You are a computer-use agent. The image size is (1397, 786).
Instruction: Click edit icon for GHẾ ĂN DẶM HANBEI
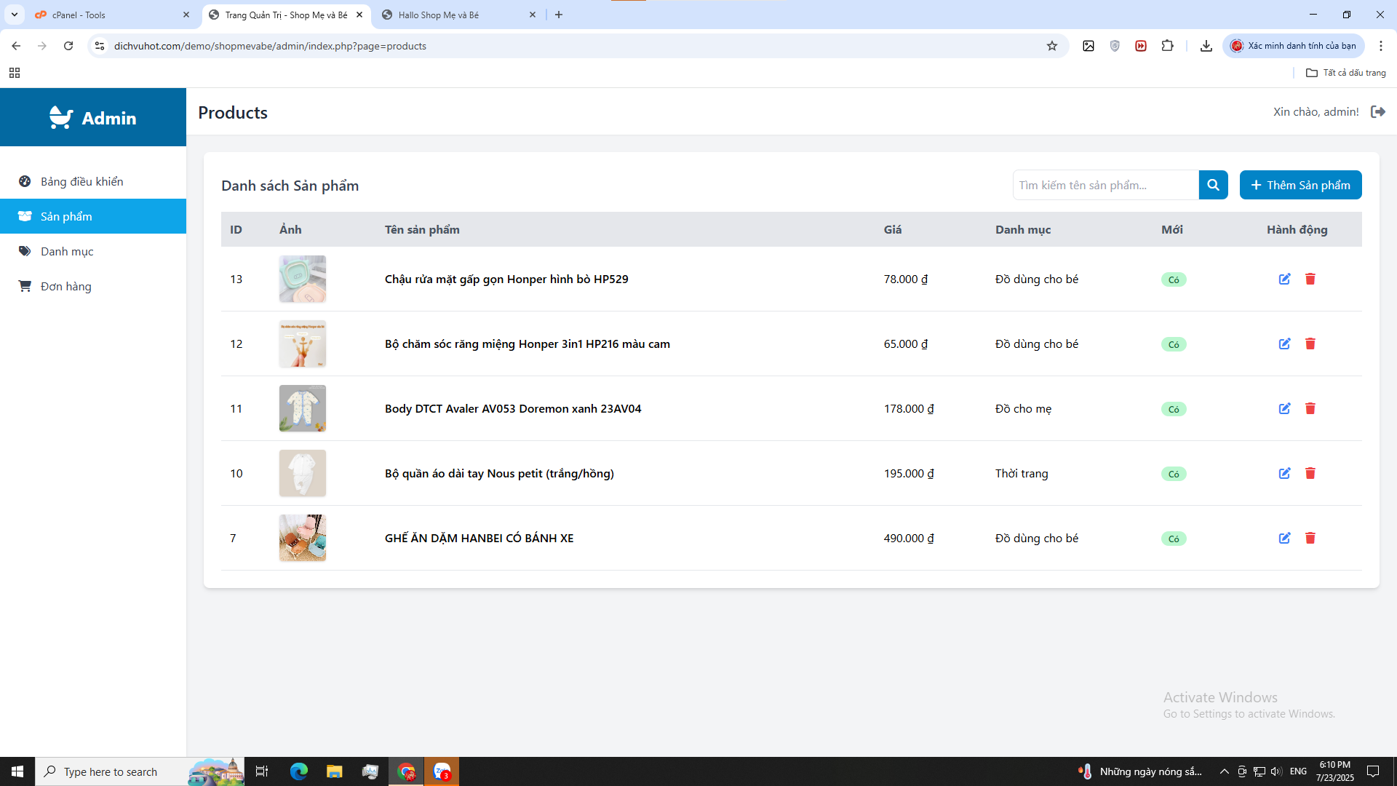[x=1284, y=538]
